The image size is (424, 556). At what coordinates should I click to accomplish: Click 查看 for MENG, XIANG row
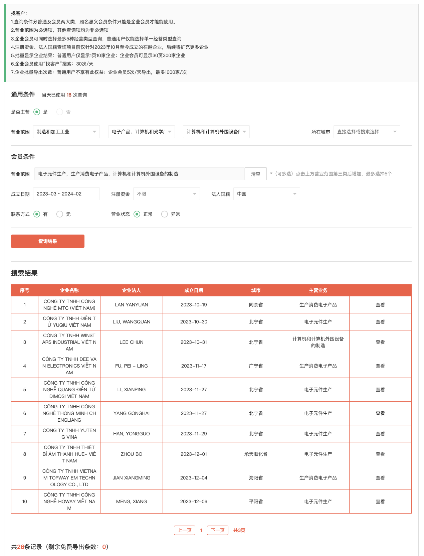[x=380, y=502]
